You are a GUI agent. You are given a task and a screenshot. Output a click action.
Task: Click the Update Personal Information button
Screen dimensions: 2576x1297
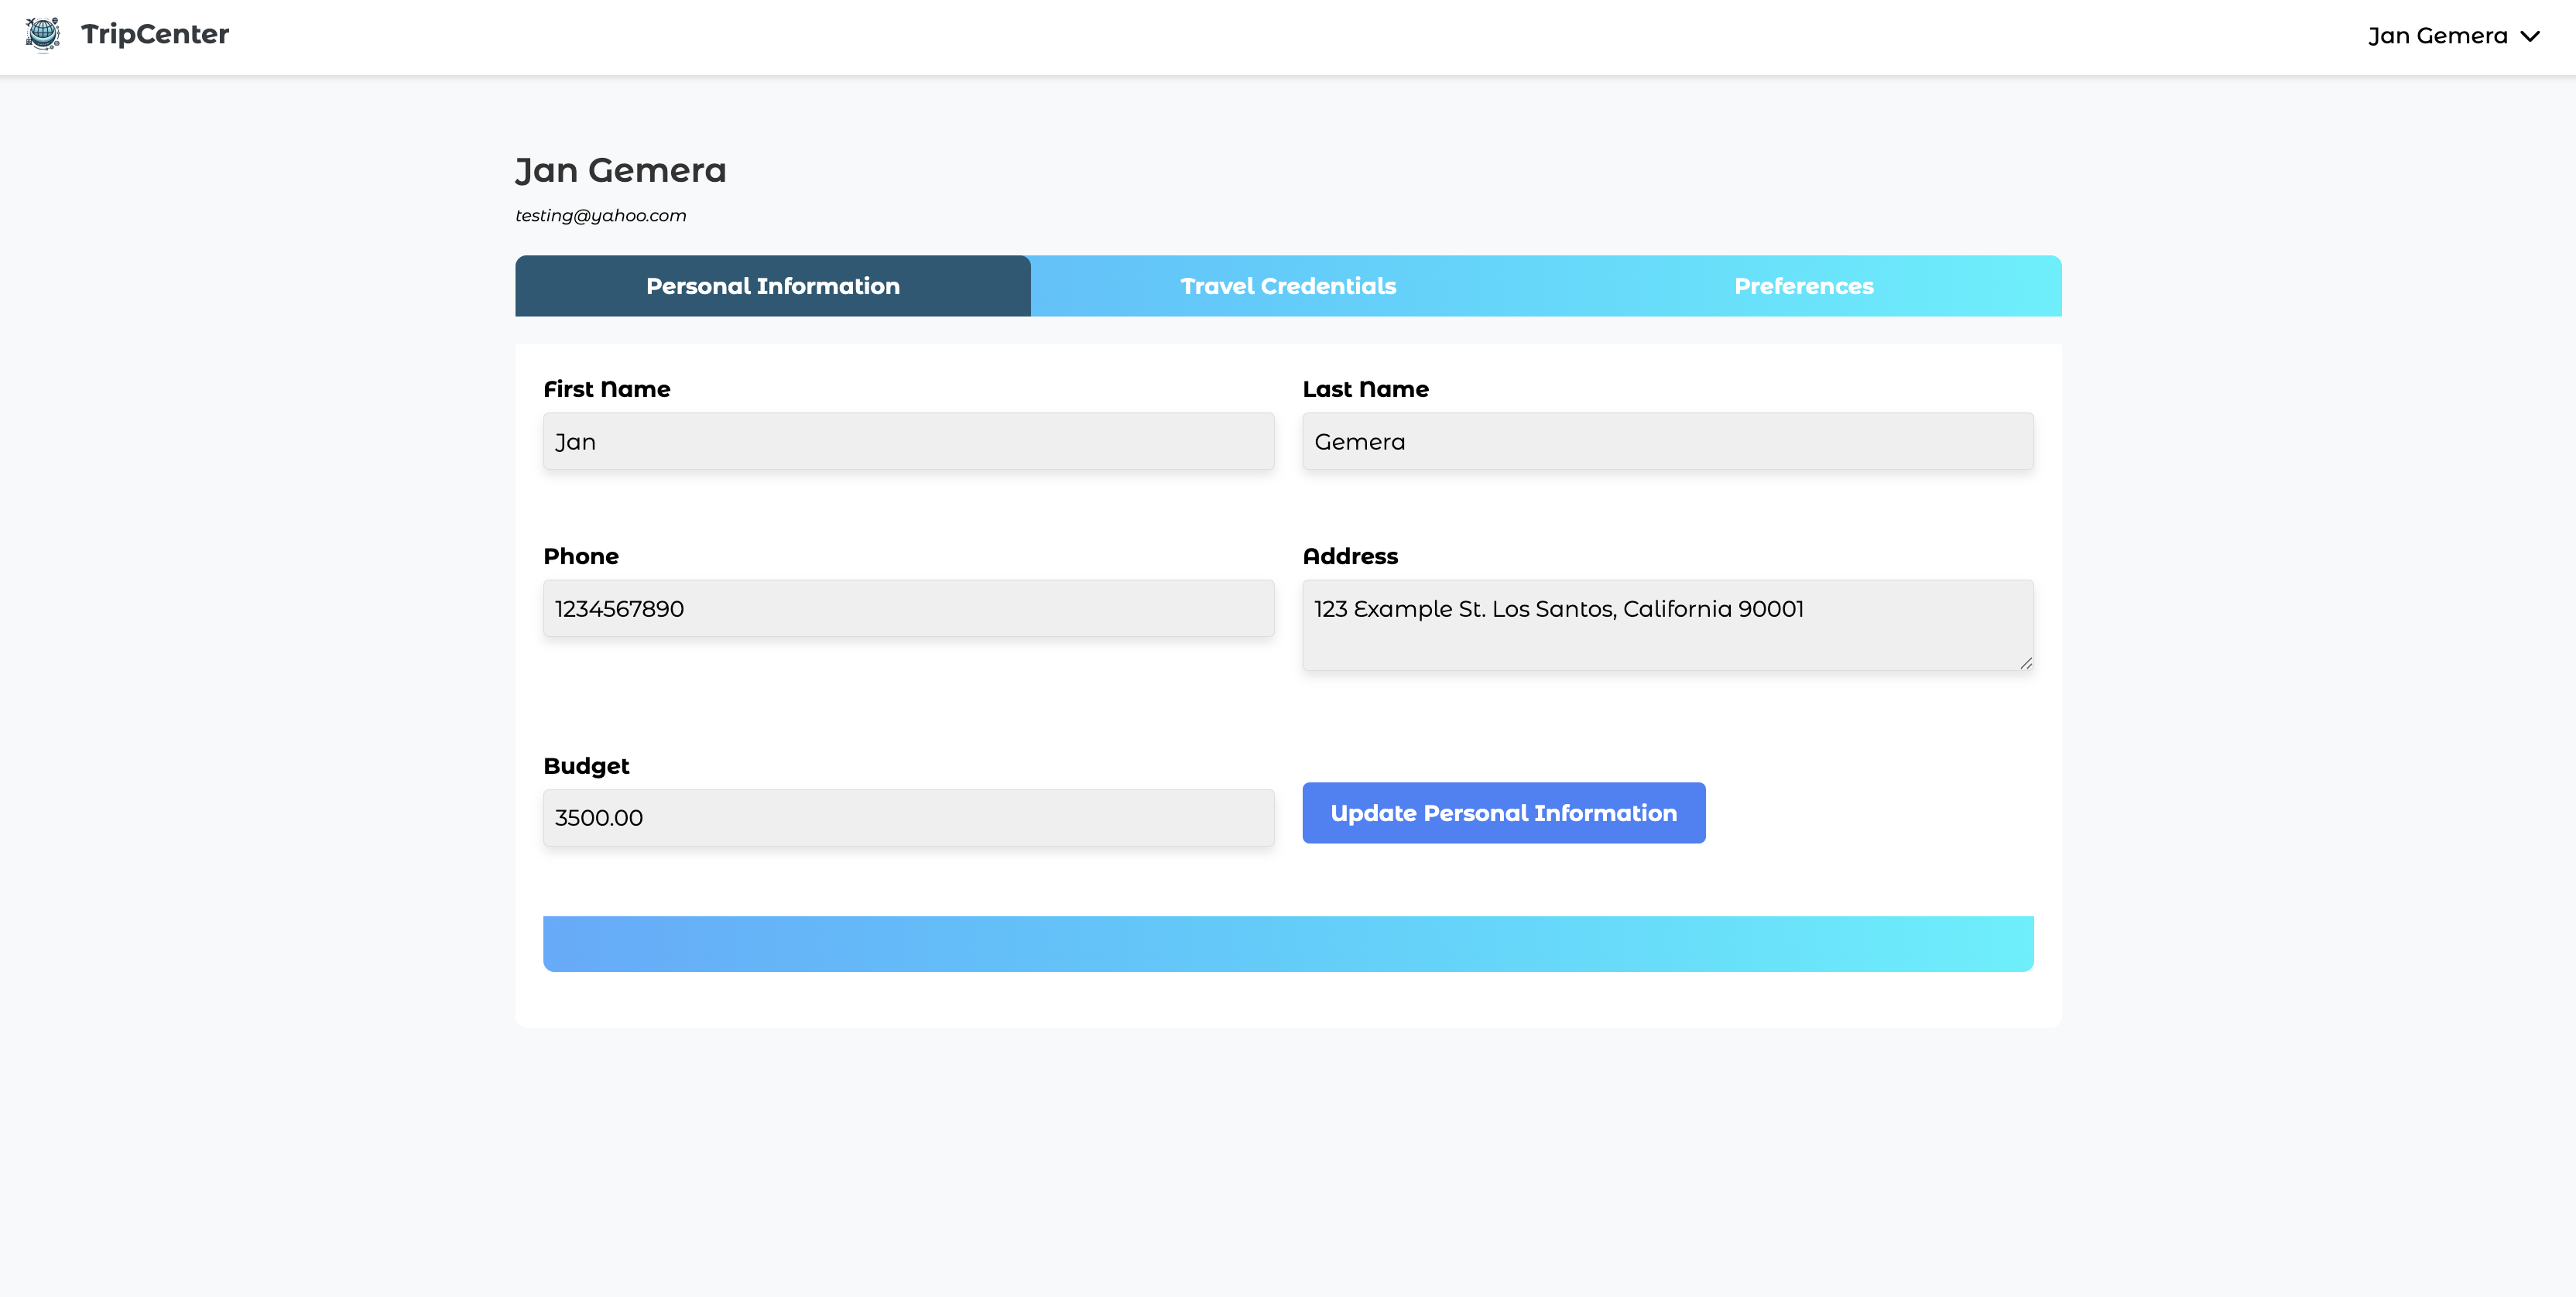[1503, 813]
